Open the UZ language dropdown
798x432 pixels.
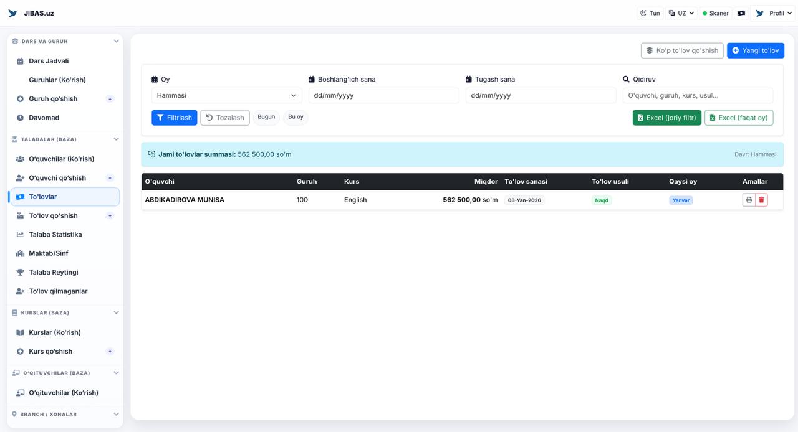click(x=681, y=13)
